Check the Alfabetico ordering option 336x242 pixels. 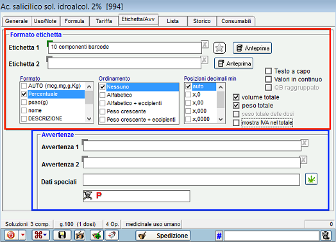(x=103, y=95)
